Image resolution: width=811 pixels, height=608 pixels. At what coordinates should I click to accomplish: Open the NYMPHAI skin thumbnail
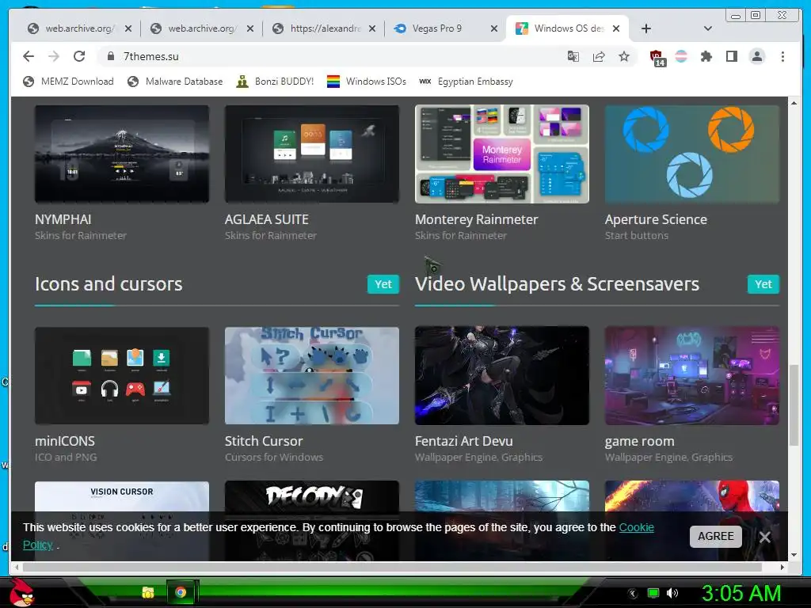tap(122, 154)
